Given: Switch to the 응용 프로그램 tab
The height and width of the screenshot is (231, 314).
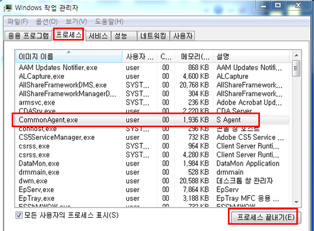Looking at the screenshot, I should click(28, 36).
